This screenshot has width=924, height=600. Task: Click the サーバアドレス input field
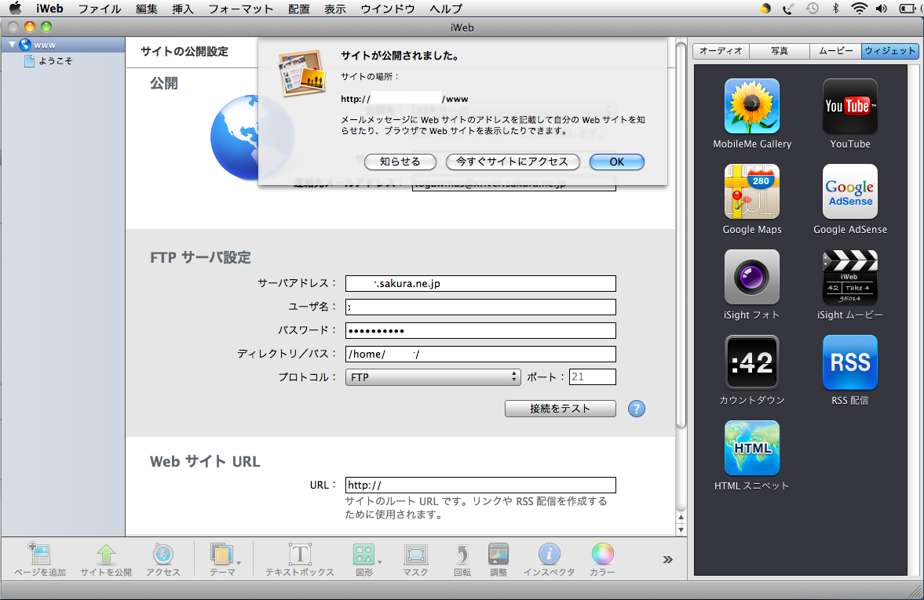pos(480,284)
